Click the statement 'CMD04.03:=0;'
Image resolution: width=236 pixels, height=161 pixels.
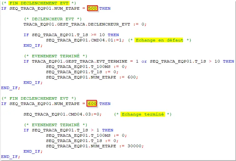point(62,114)
